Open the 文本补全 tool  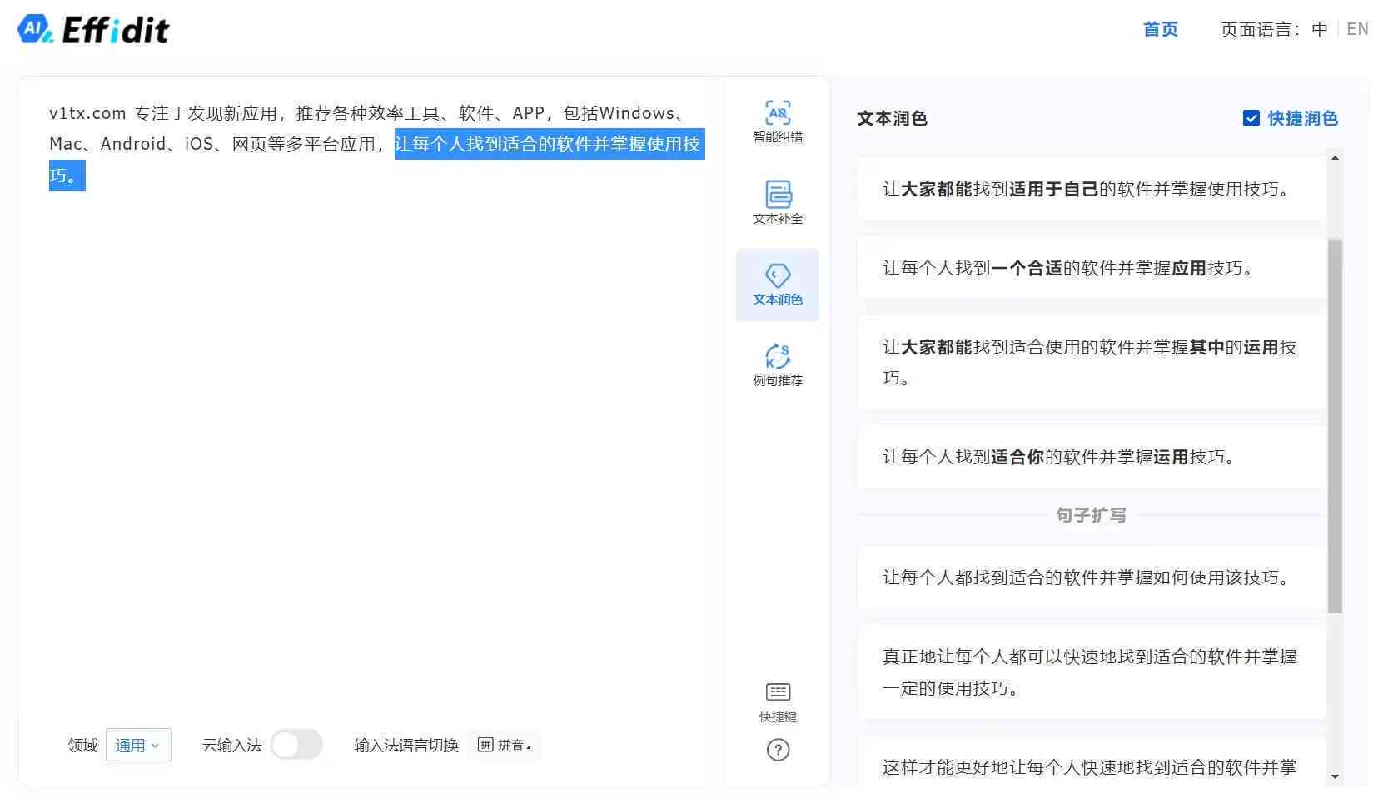pos(778,202)
